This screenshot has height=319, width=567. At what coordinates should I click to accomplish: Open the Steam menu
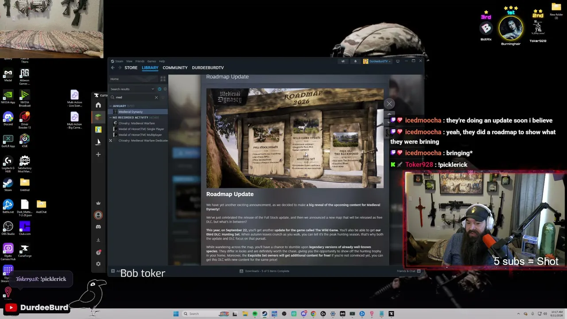coord(119,61)
